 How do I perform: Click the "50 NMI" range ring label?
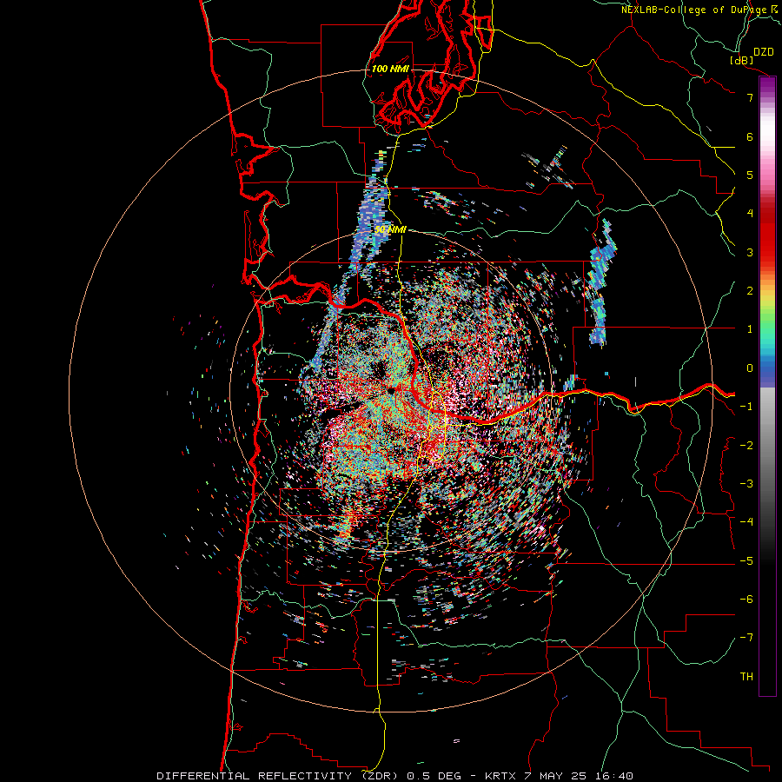click(x=390, y=230)
